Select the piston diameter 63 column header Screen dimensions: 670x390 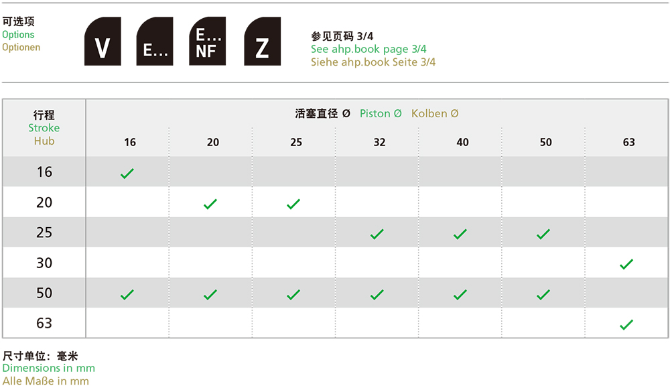[629, 142]
